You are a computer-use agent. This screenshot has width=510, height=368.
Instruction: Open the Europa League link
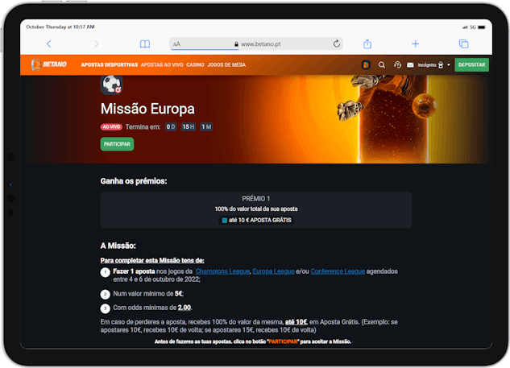coord(273,271)
